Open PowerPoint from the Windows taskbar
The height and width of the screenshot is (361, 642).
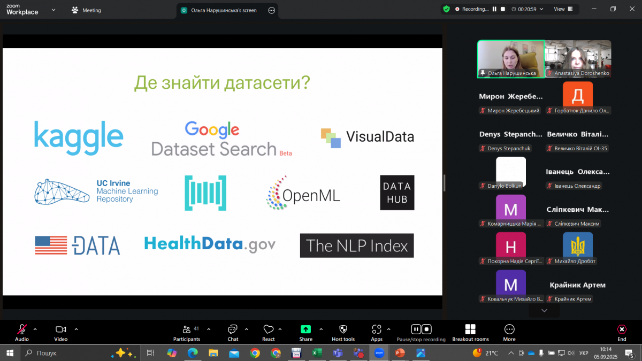tap(400, 353)
